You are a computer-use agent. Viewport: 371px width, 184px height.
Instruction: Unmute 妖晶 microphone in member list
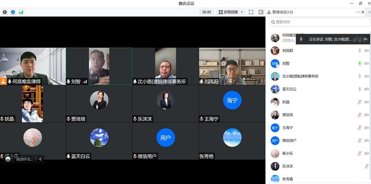tap(360, 102)
